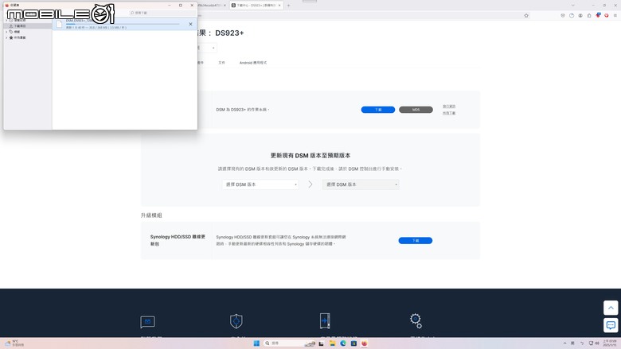Expand the Tags node in Library sidebar

(6, 32)
